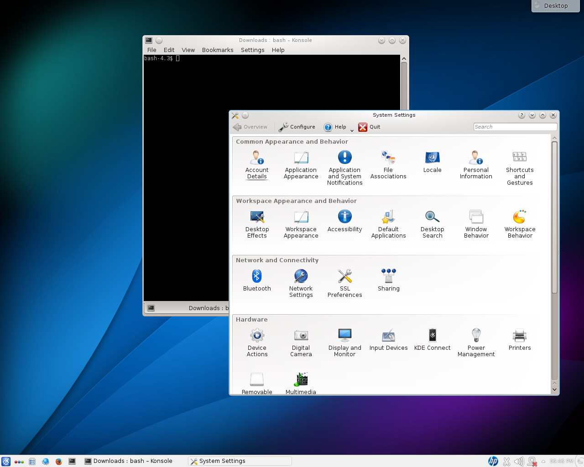Click Configure in System Settings toolbar
Image resolution: width=584 pixels, height=467 pixels.
[297, 127]
